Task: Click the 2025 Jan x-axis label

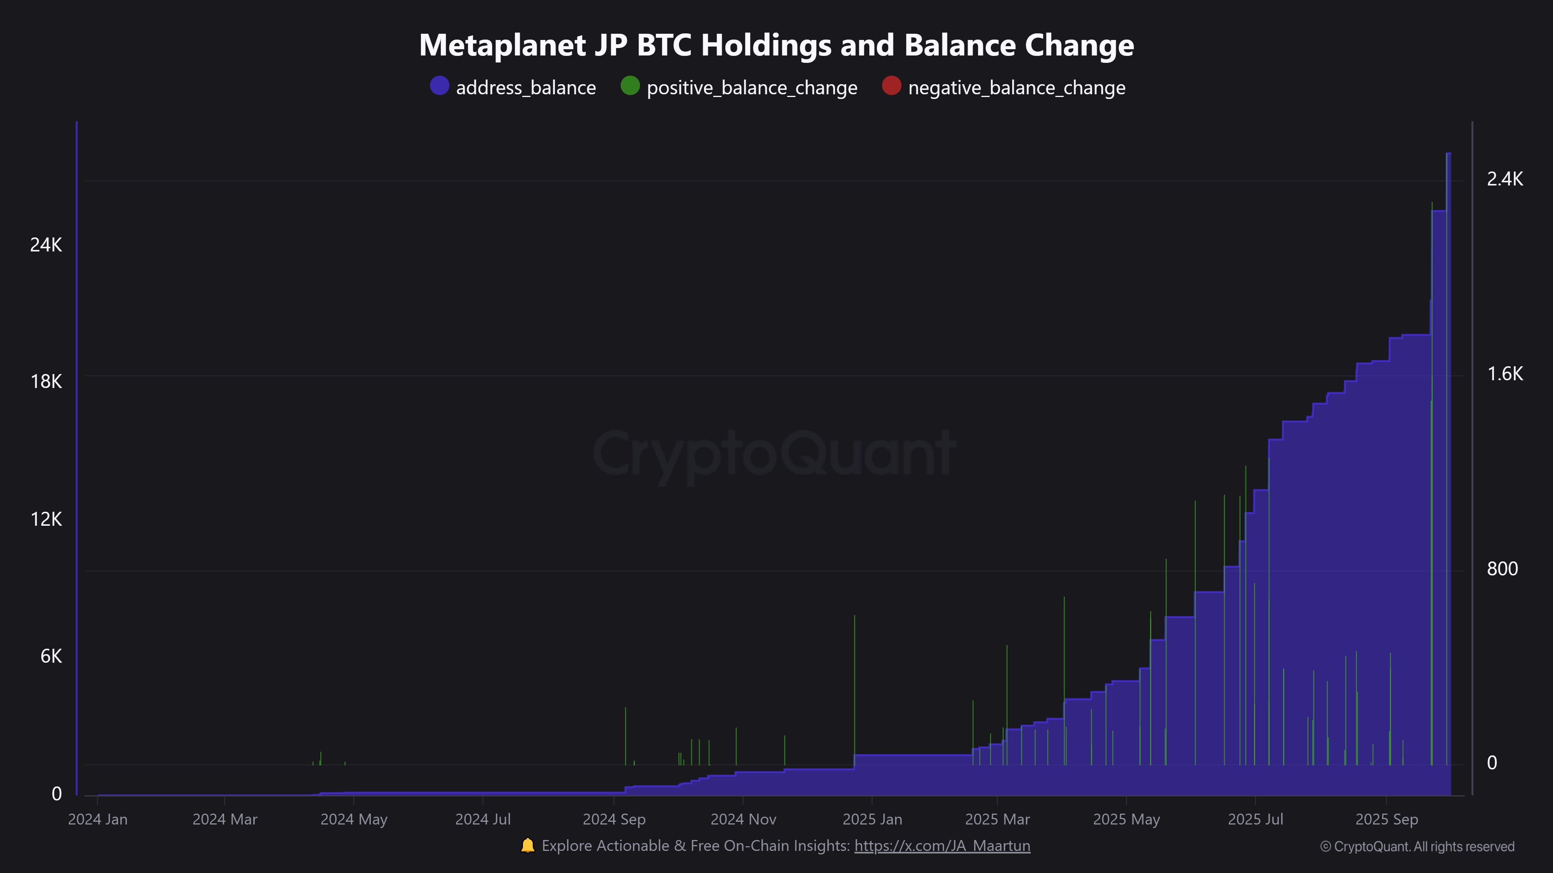Action: point(872,819)
